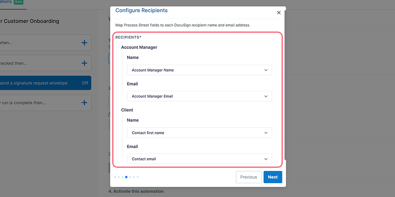Click the chevron arrow of Account Manager Name field
This screenshot has height=197, width=395.
click(266, 70)
